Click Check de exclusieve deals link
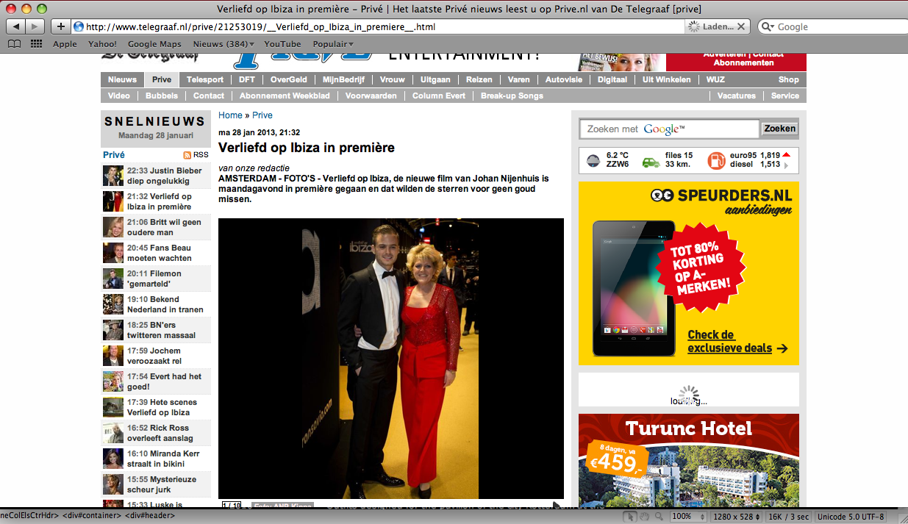Screen dimensions: 908x524 click(737, 342)
